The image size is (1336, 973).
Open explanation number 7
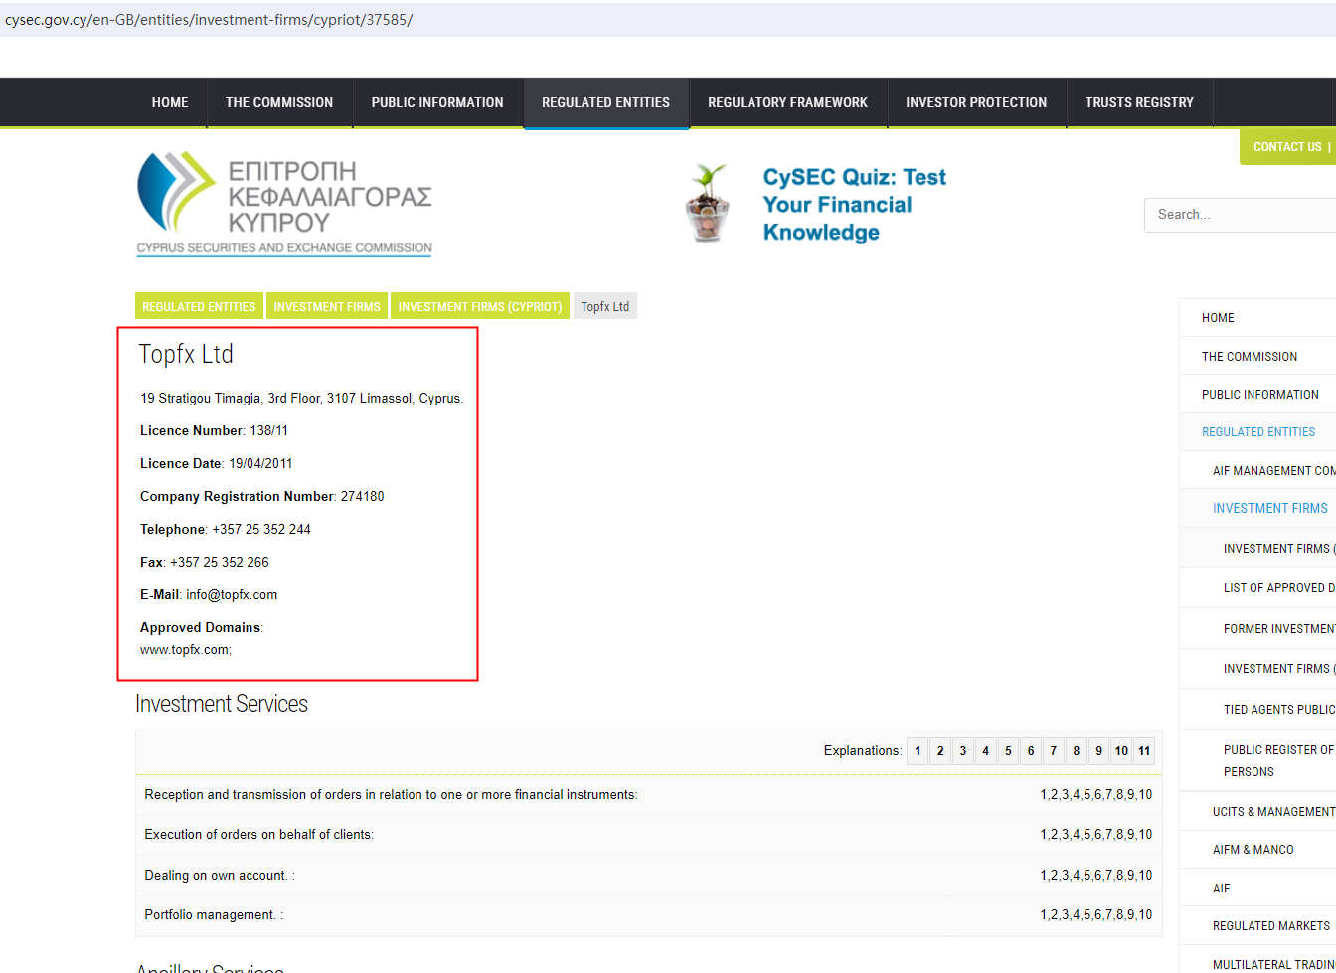point(1054,751)
